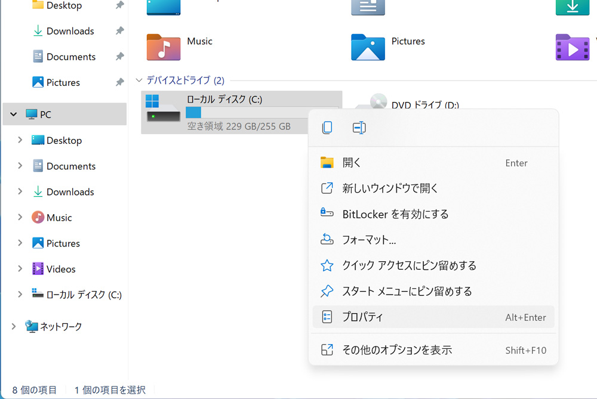The image size is (597, 399).
Task: Click the DVD drive (D:) icon
Action: [x=378, y=101]
